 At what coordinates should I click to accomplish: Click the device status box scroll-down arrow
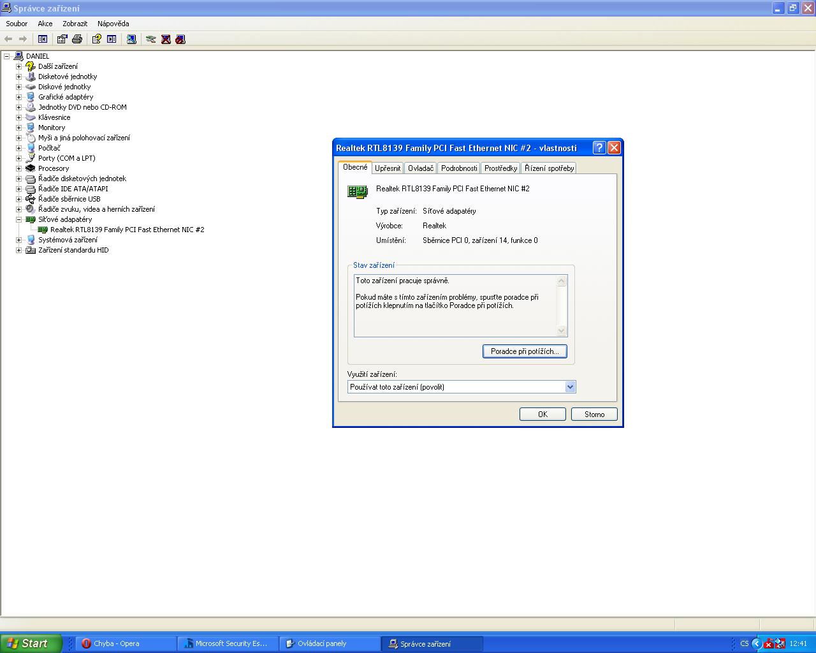[562, 330]
